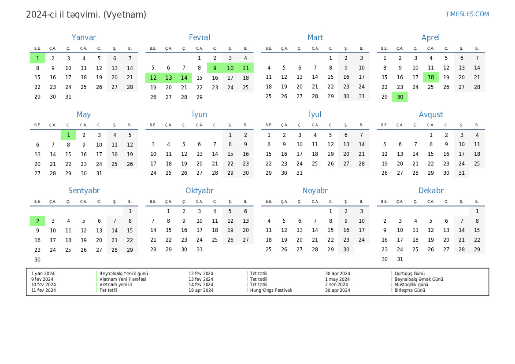The image size is (515, 364).
Task: Click day 31 in Oktyabr
Action: (200, 250)
